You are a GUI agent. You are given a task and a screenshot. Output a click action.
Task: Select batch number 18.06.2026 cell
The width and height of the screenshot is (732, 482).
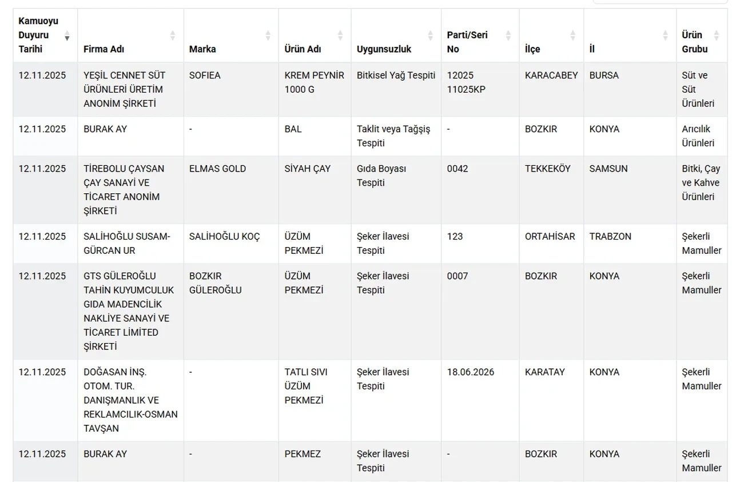(x=470, y=372)
